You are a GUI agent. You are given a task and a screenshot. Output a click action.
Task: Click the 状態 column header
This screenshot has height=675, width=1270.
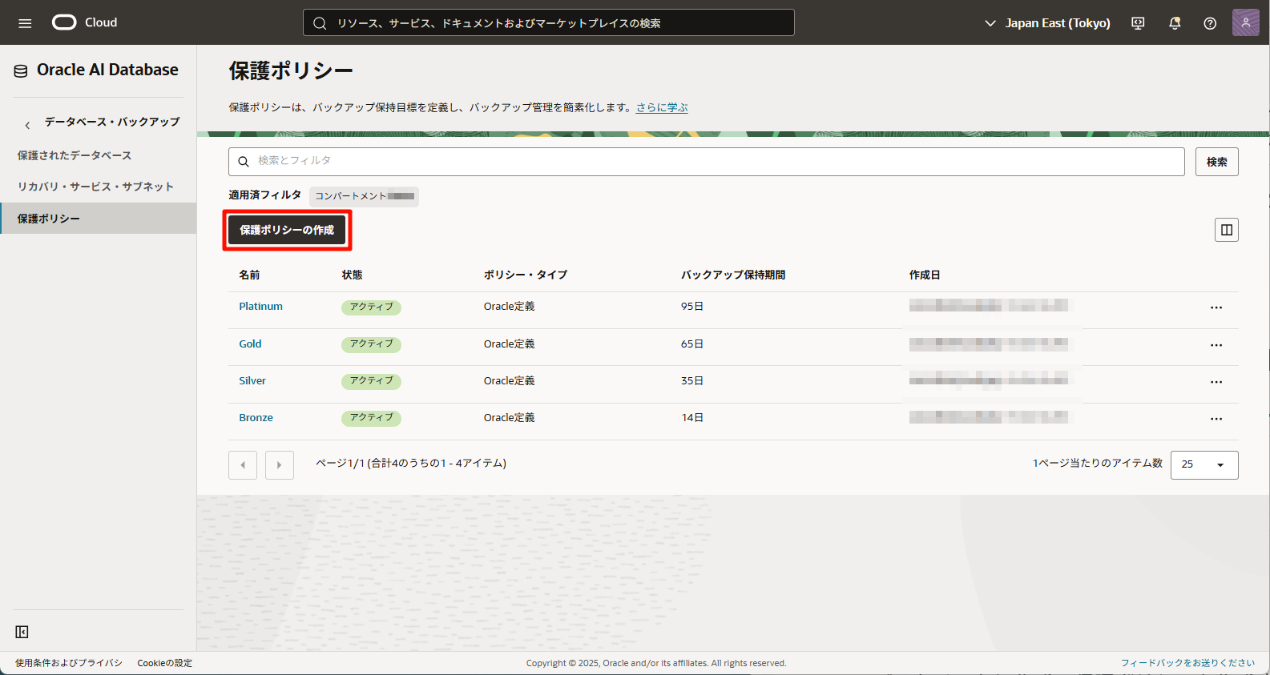click(x=352, y=275)
